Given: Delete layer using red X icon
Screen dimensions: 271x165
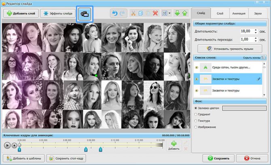Looking at the screenshot, I should point(155,14).
